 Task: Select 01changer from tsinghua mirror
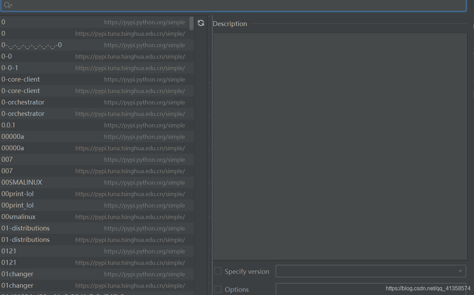pyautogui.click(x=97, y=286)
